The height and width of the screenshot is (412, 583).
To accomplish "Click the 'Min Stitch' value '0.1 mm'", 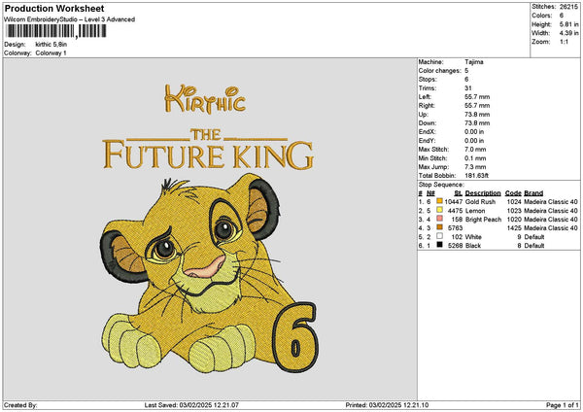I will (475, 158).
